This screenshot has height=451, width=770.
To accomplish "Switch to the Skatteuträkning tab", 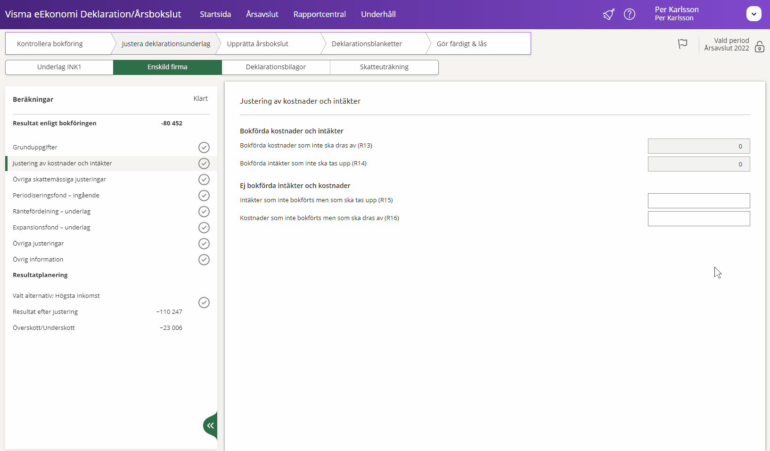I will [384, 67].
